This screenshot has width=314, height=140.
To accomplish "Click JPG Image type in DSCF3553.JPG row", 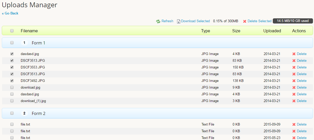I will pos(210,67).
